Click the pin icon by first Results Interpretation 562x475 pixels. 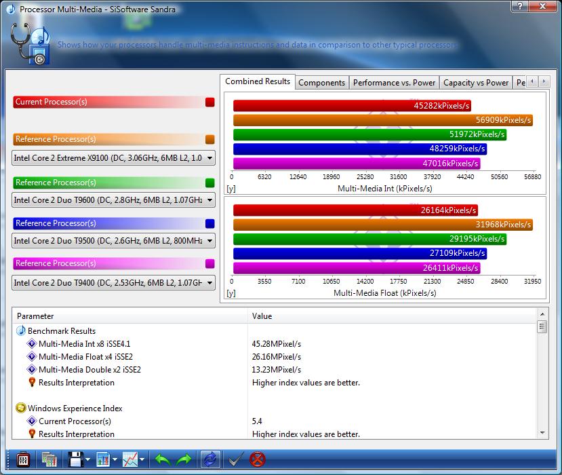(32, 382)
